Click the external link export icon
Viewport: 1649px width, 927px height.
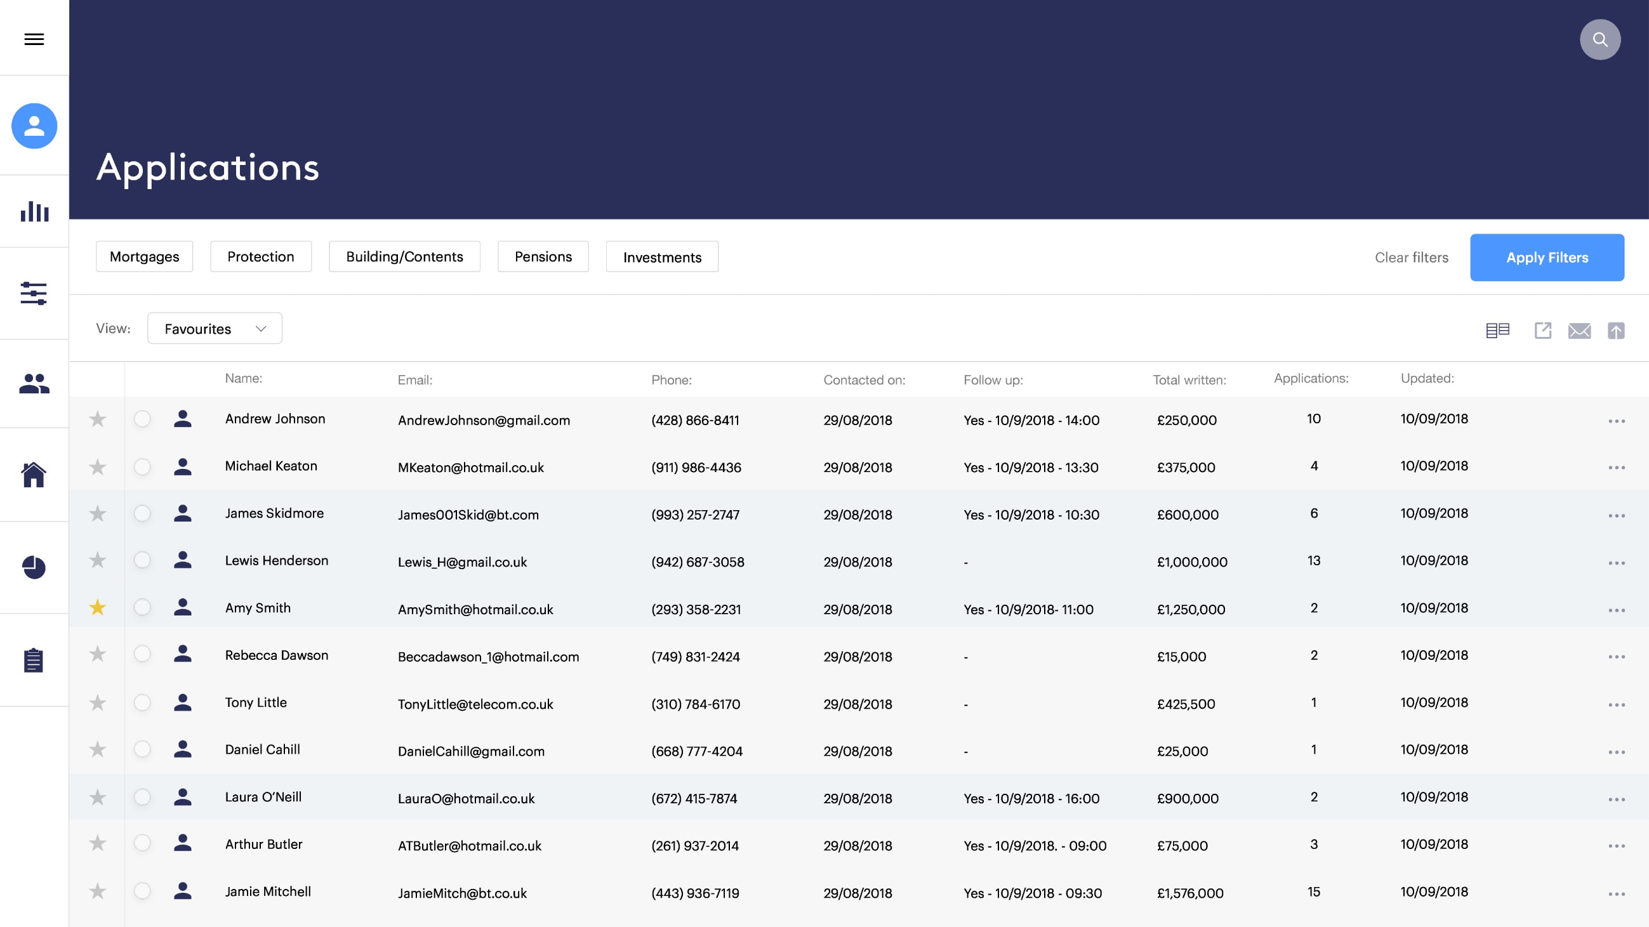1543,330
